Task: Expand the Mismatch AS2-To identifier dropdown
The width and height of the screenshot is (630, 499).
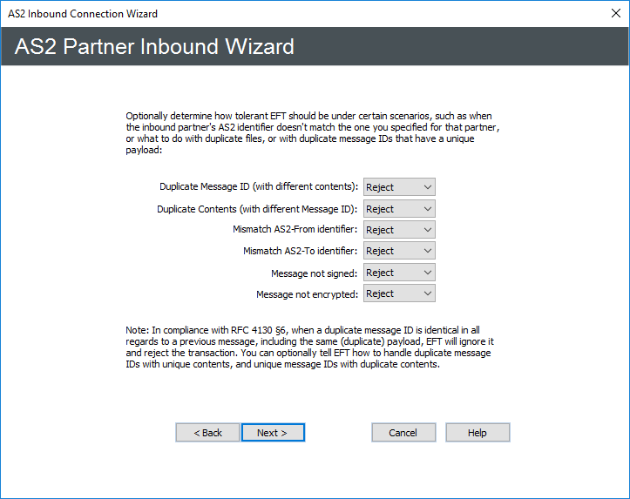Action: [x=399, y=251]
